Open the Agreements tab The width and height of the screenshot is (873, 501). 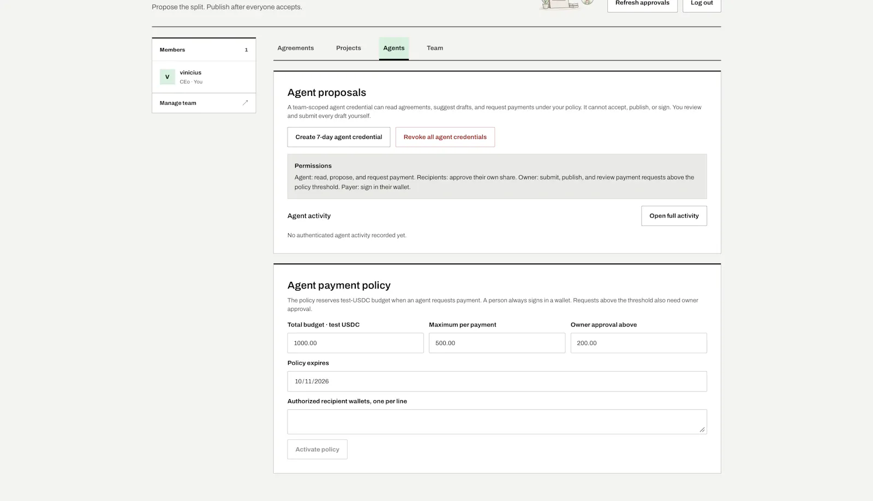[296, 48]
